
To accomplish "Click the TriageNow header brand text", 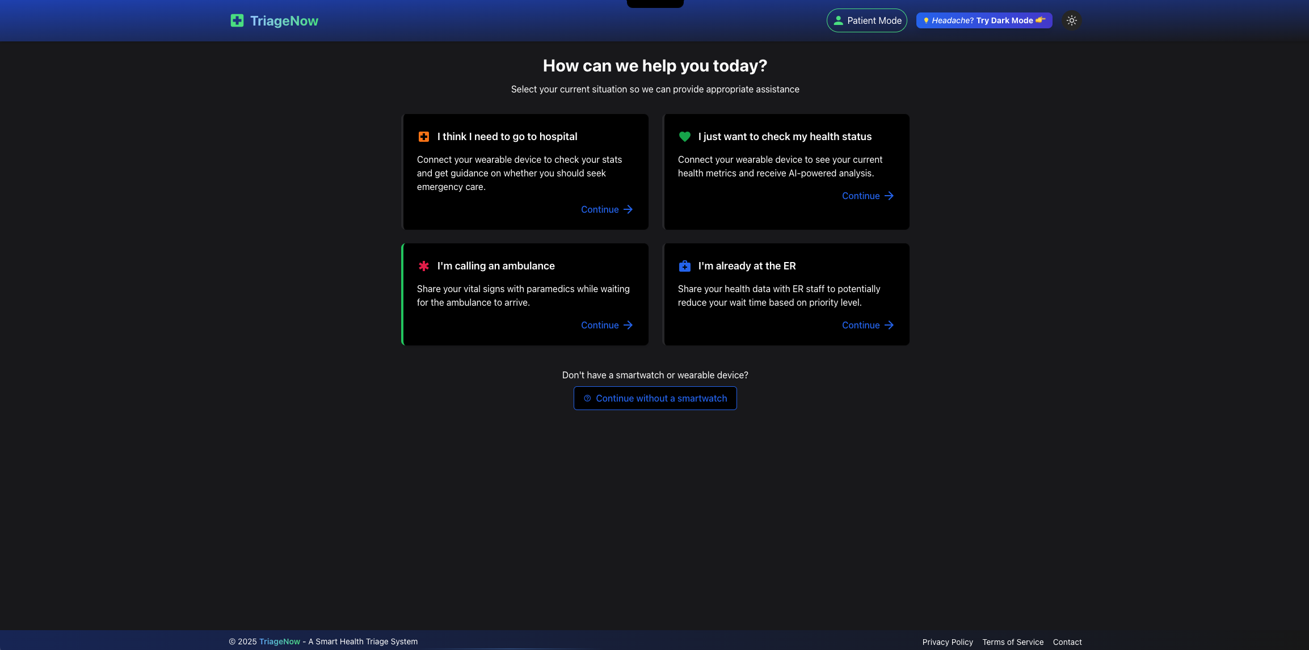I will coord(284,21).
